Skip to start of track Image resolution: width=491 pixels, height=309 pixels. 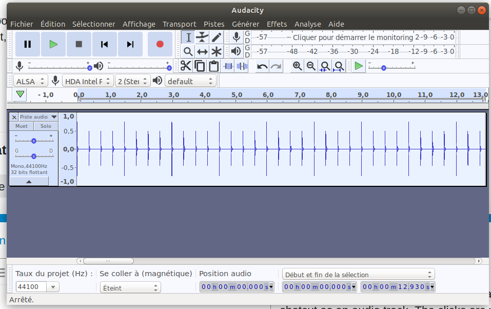click(x=105, y=44)
